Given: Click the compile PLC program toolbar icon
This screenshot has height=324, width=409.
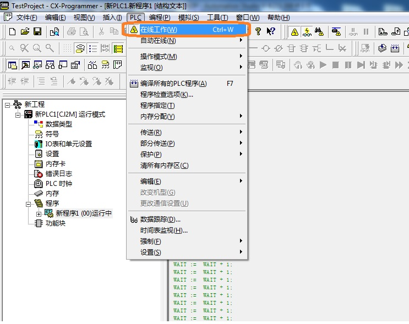Looking at the screenshot, I should pos(395,48).
